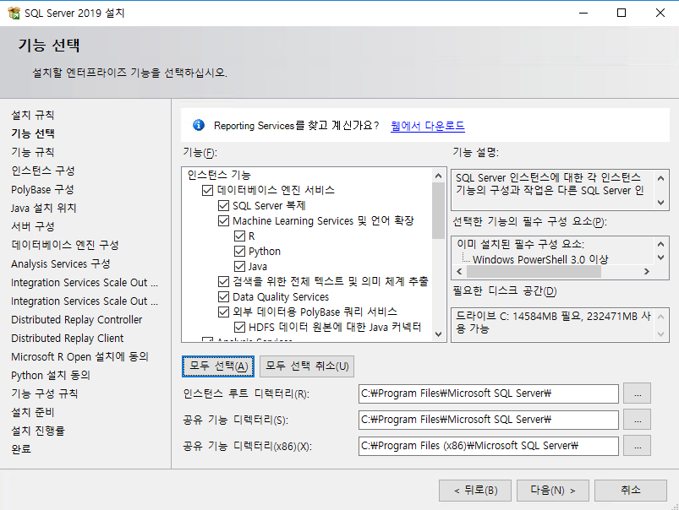Select 기능 선택 step in sidebar
Image resolution: width=679 pixels, height=510 pixels.
tap(32, 133)
